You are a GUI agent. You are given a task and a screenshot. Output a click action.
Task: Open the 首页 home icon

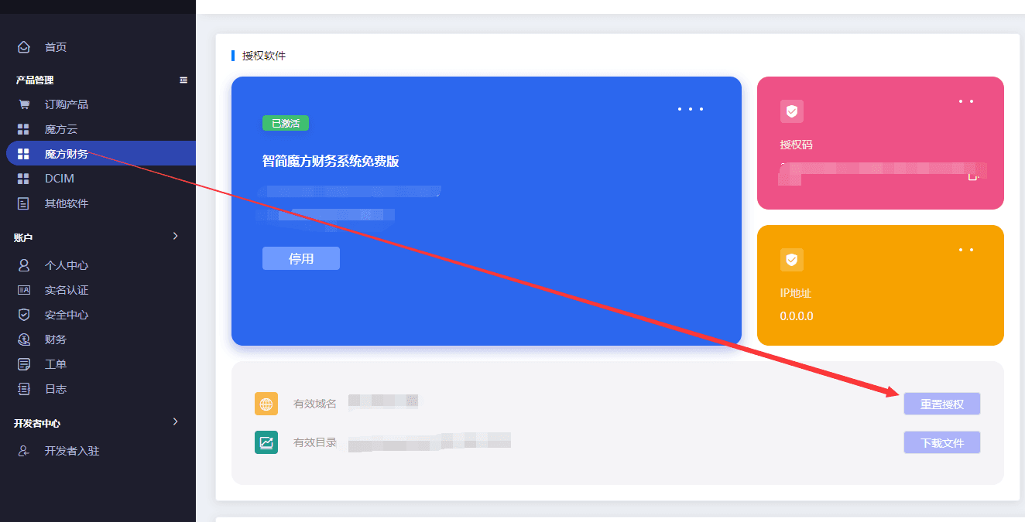pyautogui.click(x=24, y=47)
